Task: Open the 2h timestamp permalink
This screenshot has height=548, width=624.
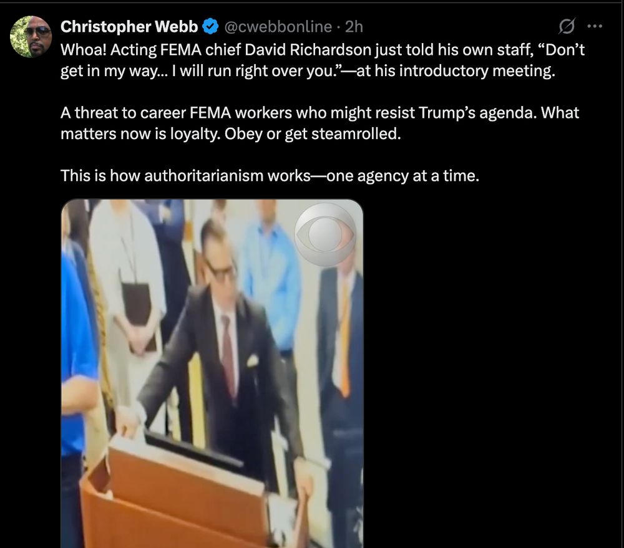Action: [354, 27]
